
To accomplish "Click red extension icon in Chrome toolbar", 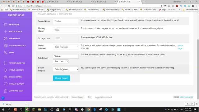I will click(x=177, y=6).
